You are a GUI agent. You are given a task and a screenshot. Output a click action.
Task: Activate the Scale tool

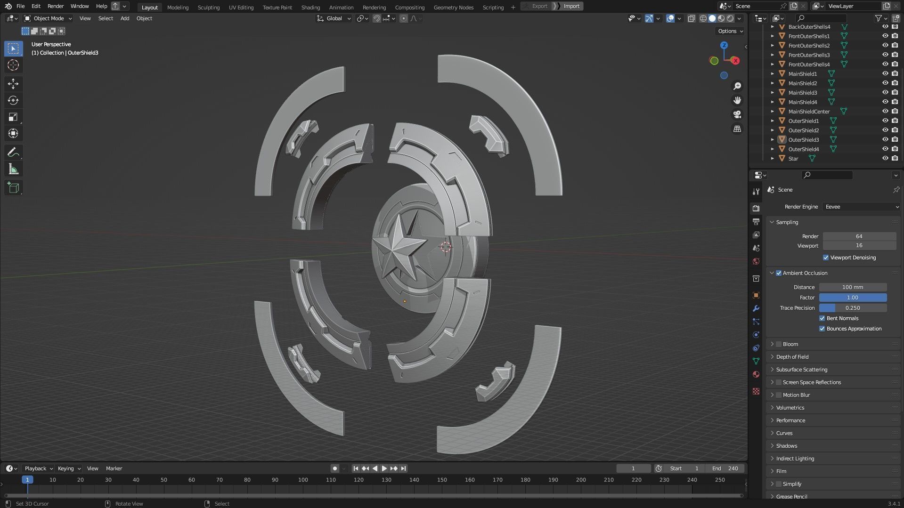[13, 117]
